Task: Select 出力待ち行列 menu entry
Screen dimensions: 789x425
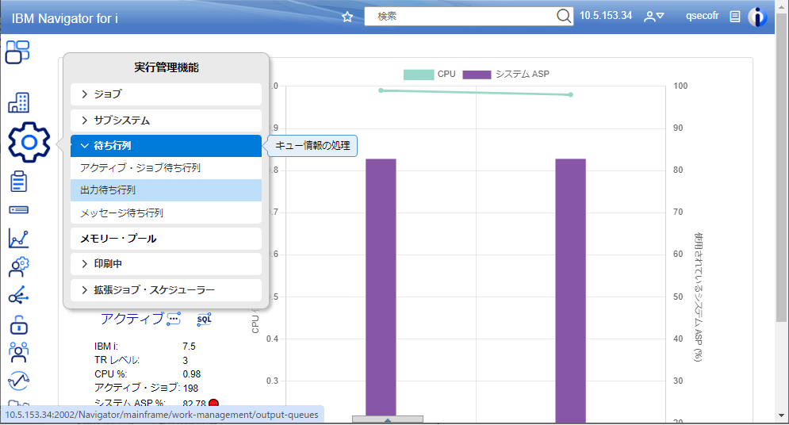Action: tap(166, 190)
